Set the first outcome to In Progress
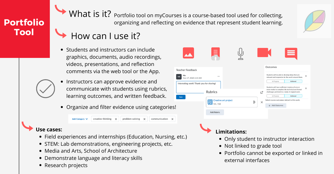 (x=276, y=81)
